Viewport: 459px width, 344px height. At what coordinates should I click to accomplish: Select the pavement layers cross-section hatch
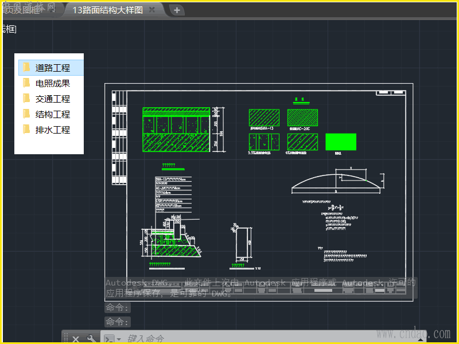(x=177, y=130)
